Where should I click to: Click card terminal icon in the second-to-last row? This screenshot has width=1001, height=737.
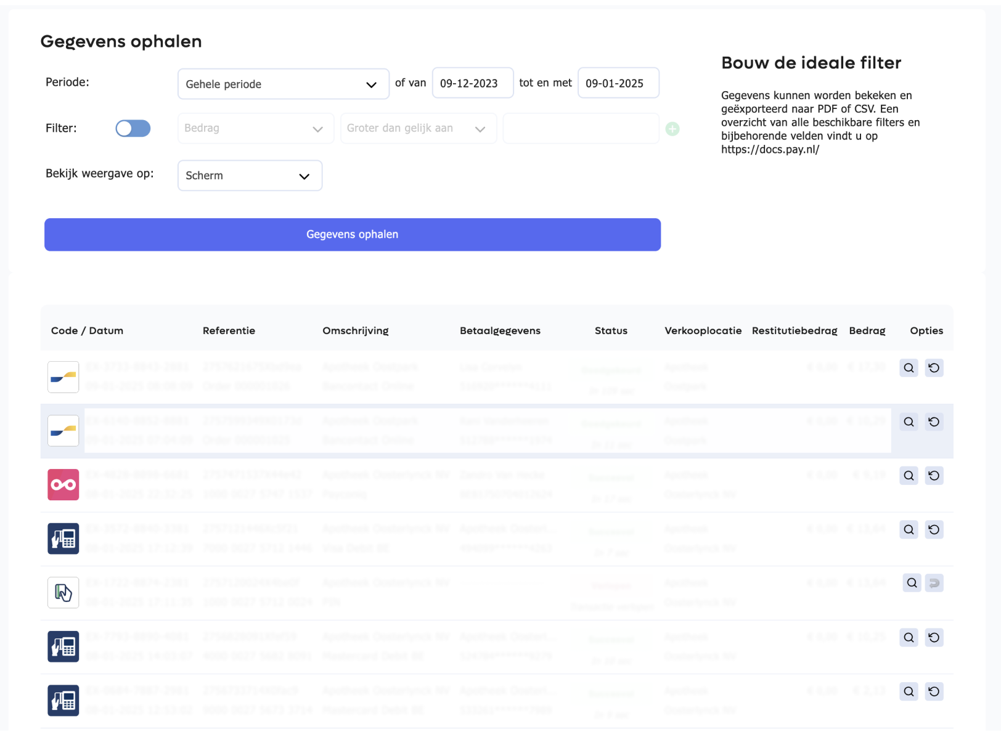[63, 646]
